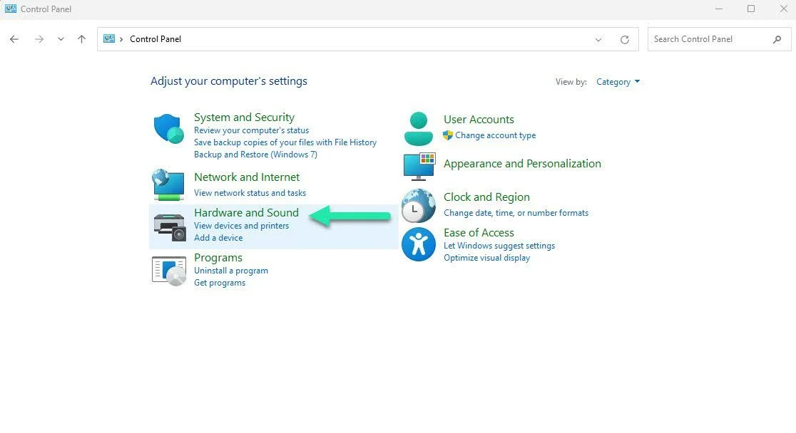Open the Category view dropdown

coord(618,81)
